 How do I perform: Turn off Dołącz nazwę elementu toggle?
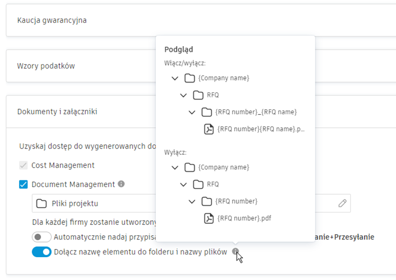tap(42, 252)
